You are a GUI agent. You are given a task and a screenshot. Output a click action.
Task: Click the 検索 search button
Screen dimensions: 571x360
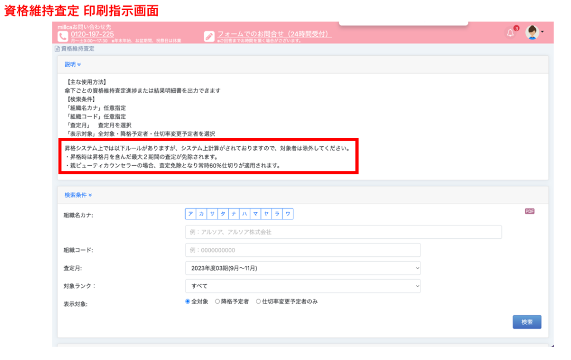pos(526,322)
